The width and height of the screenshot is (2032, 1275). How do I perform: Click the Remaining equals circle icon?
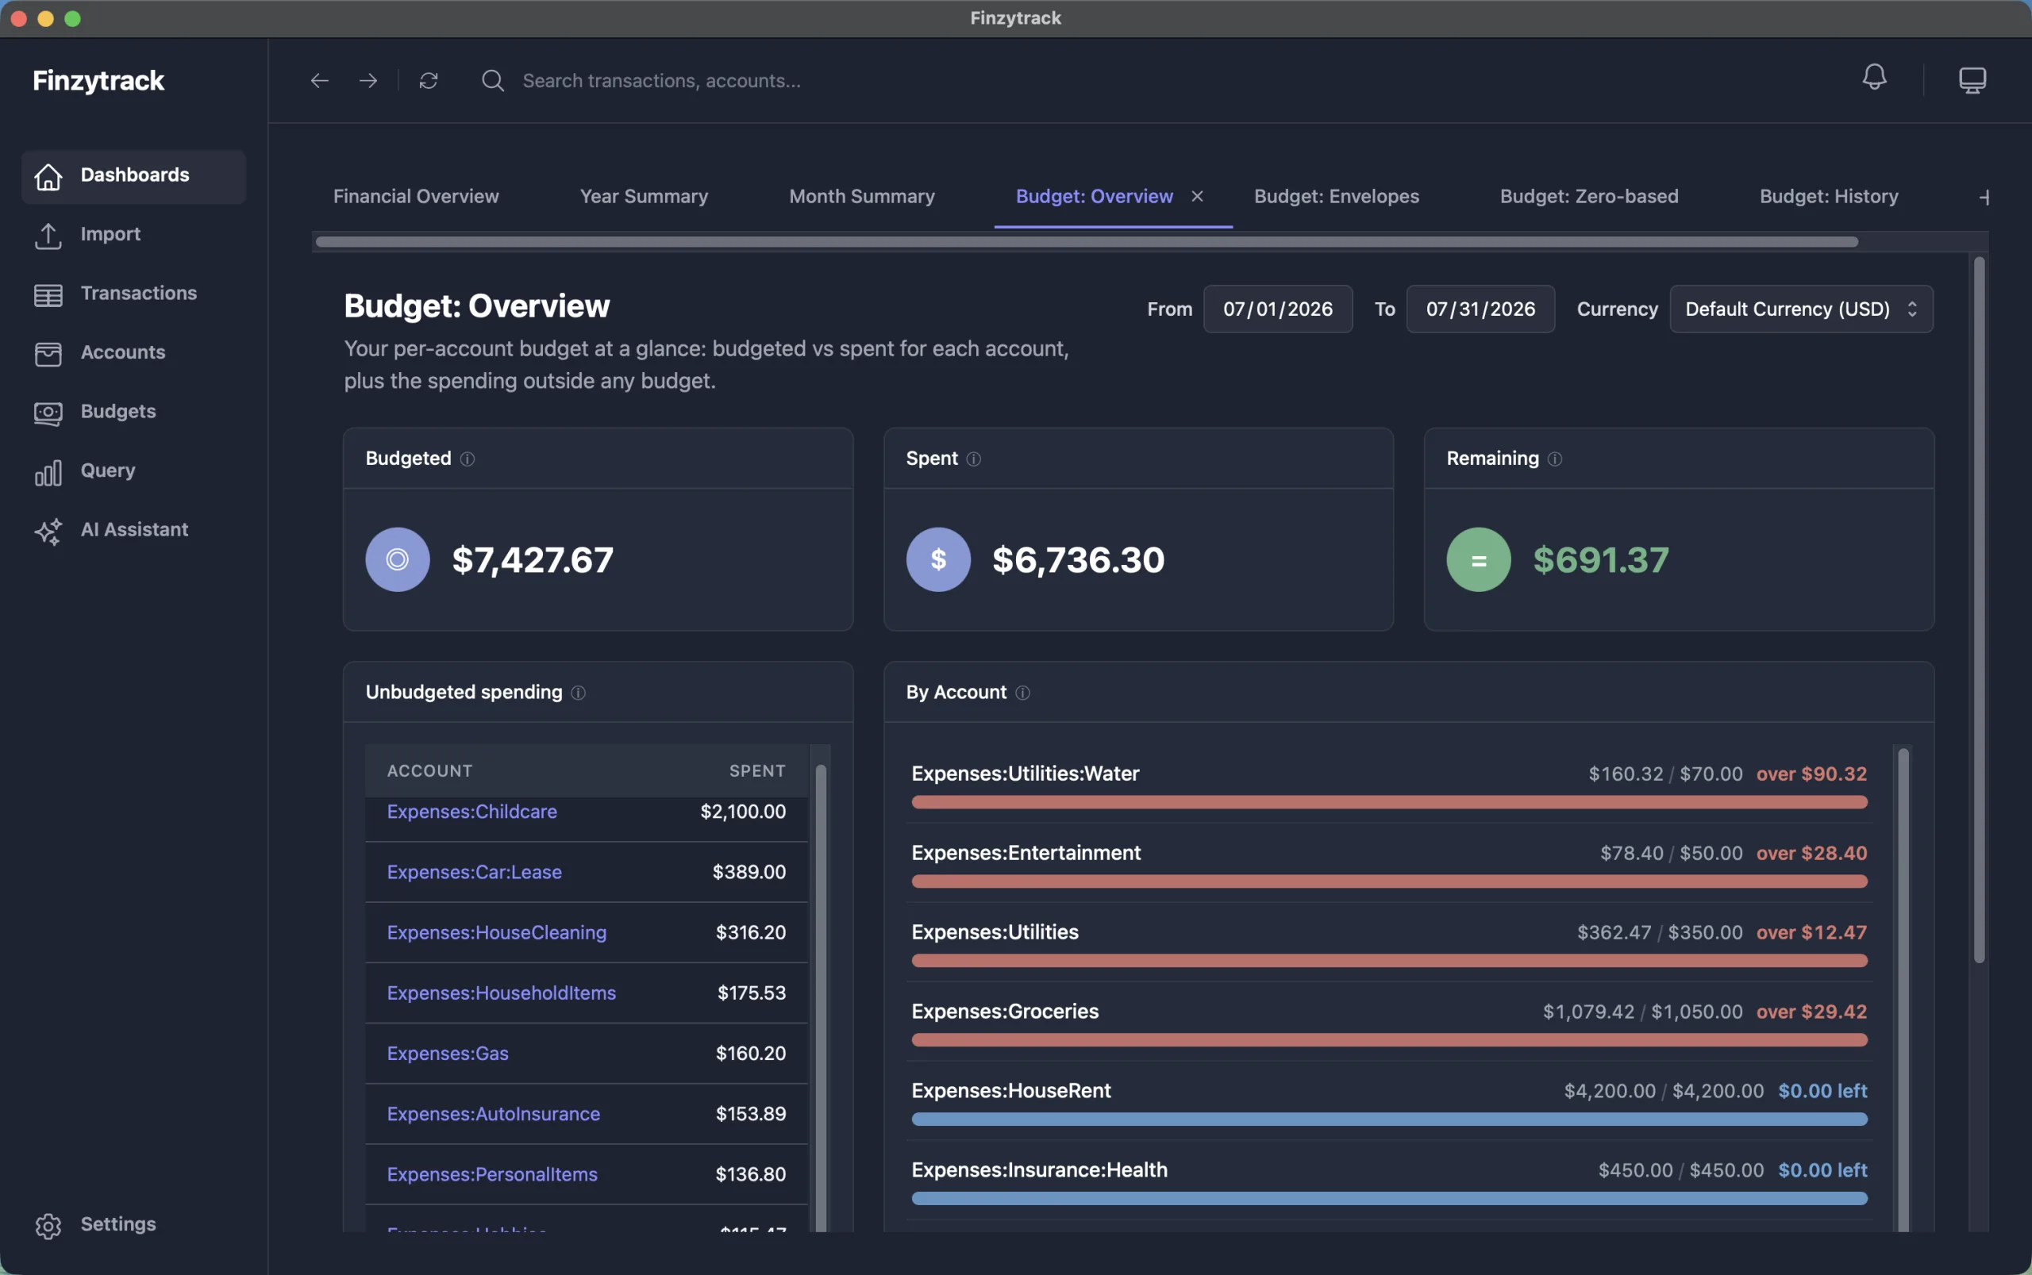click(x=1478, y=559)
